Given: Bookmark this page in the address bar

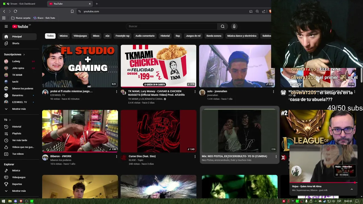Looking at the screenshot, I should click(x=72, y=11).
